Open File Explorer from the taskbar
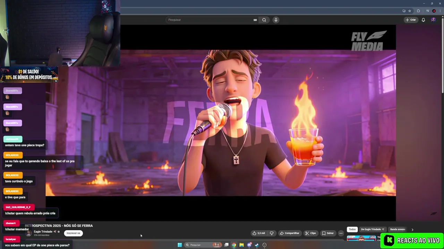444x249 pixels. (241, 245)
